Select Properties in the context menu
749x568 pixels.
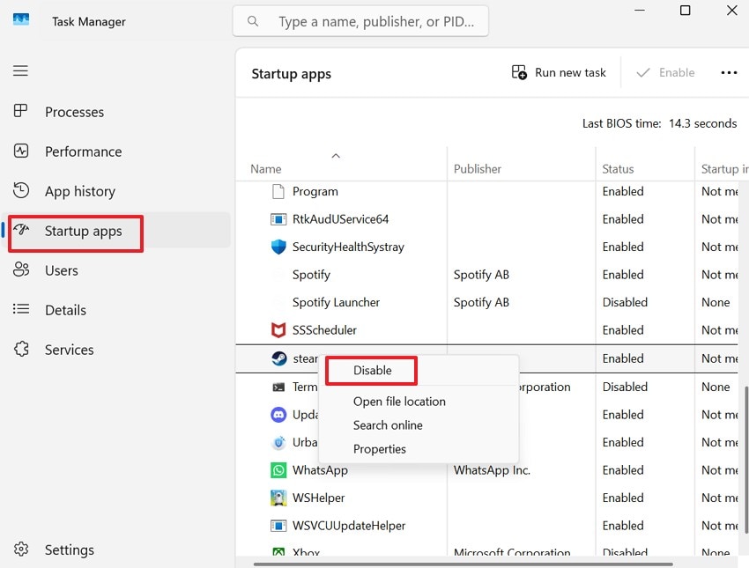[x=380, y=449]
